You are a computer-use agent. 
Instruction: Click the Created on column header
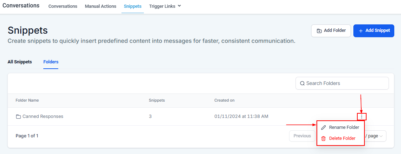pyautogui.click(x=224, y=101)
